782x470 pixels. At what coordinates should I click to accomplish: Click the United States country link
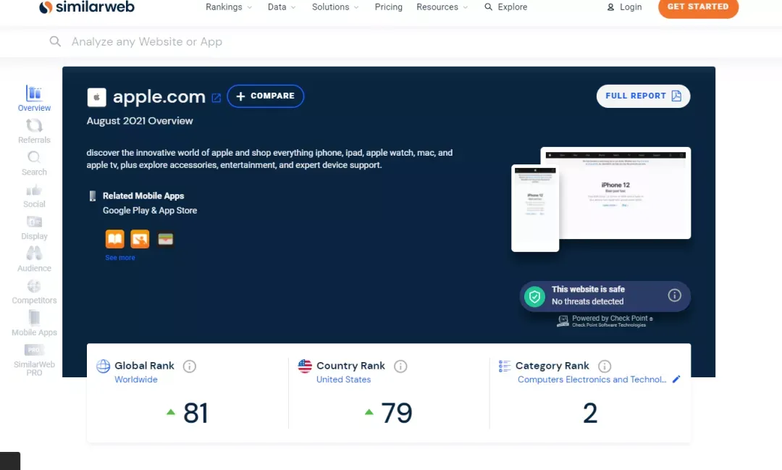click(x=344, y=379)
